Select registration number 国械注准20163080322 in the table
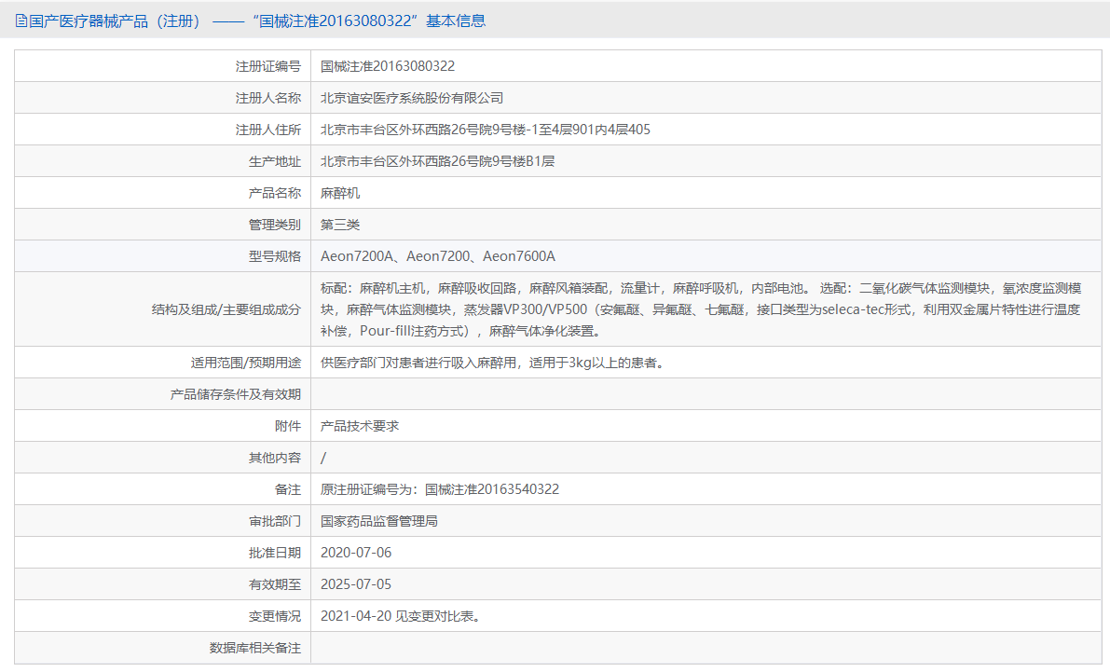Viewport: 1110px width, 672px height. (x=387, y=66)
